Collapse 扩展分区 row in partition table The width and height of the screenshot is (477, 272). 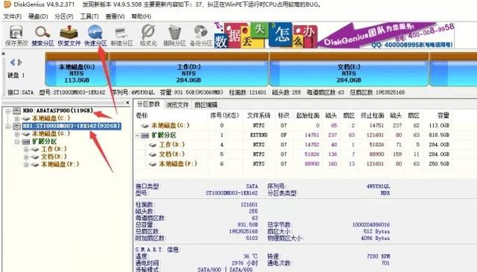tap(138, 136)
